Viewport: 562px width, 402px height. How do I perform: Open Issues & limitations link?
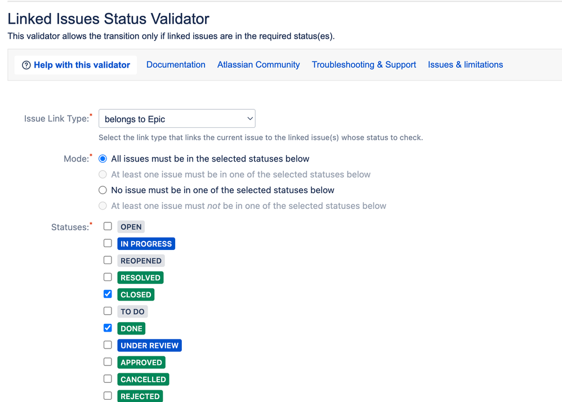click(465, 65)
